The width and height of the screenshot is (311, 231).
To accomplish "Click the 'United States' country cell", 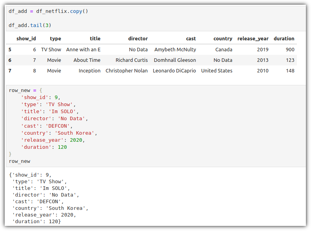I will pyautogui.click(x=217, y=71).
